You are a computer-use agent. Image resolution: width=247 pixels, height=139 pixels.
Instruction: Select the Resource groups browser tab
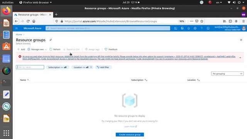pyautogui.click(x=33, y=15)
